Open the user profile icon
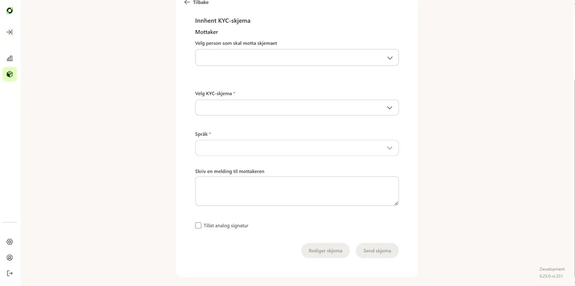 pyautogui.click(x=10, y=258)
